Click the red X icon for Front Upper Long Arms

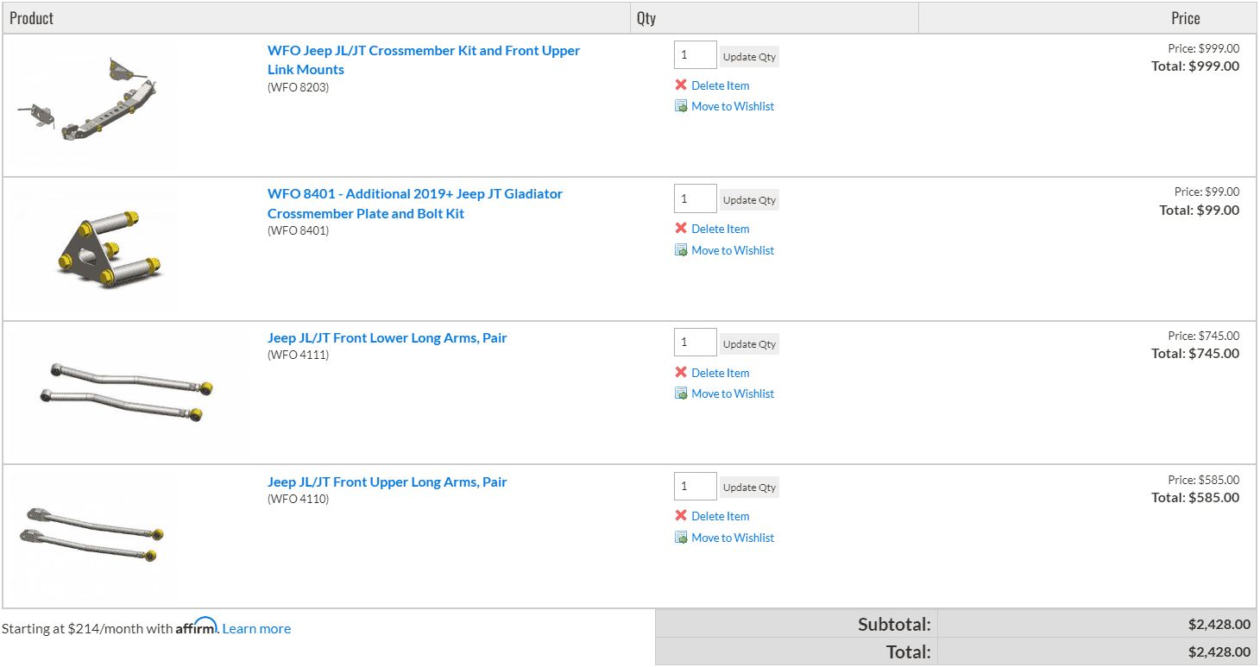(681, 515)
